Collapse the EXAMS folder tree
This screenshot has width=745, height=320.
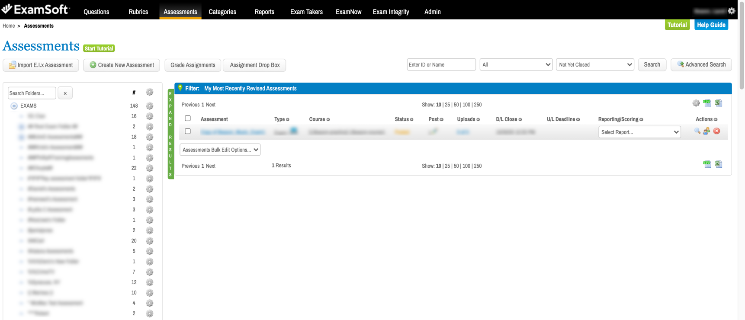point(14,106)
